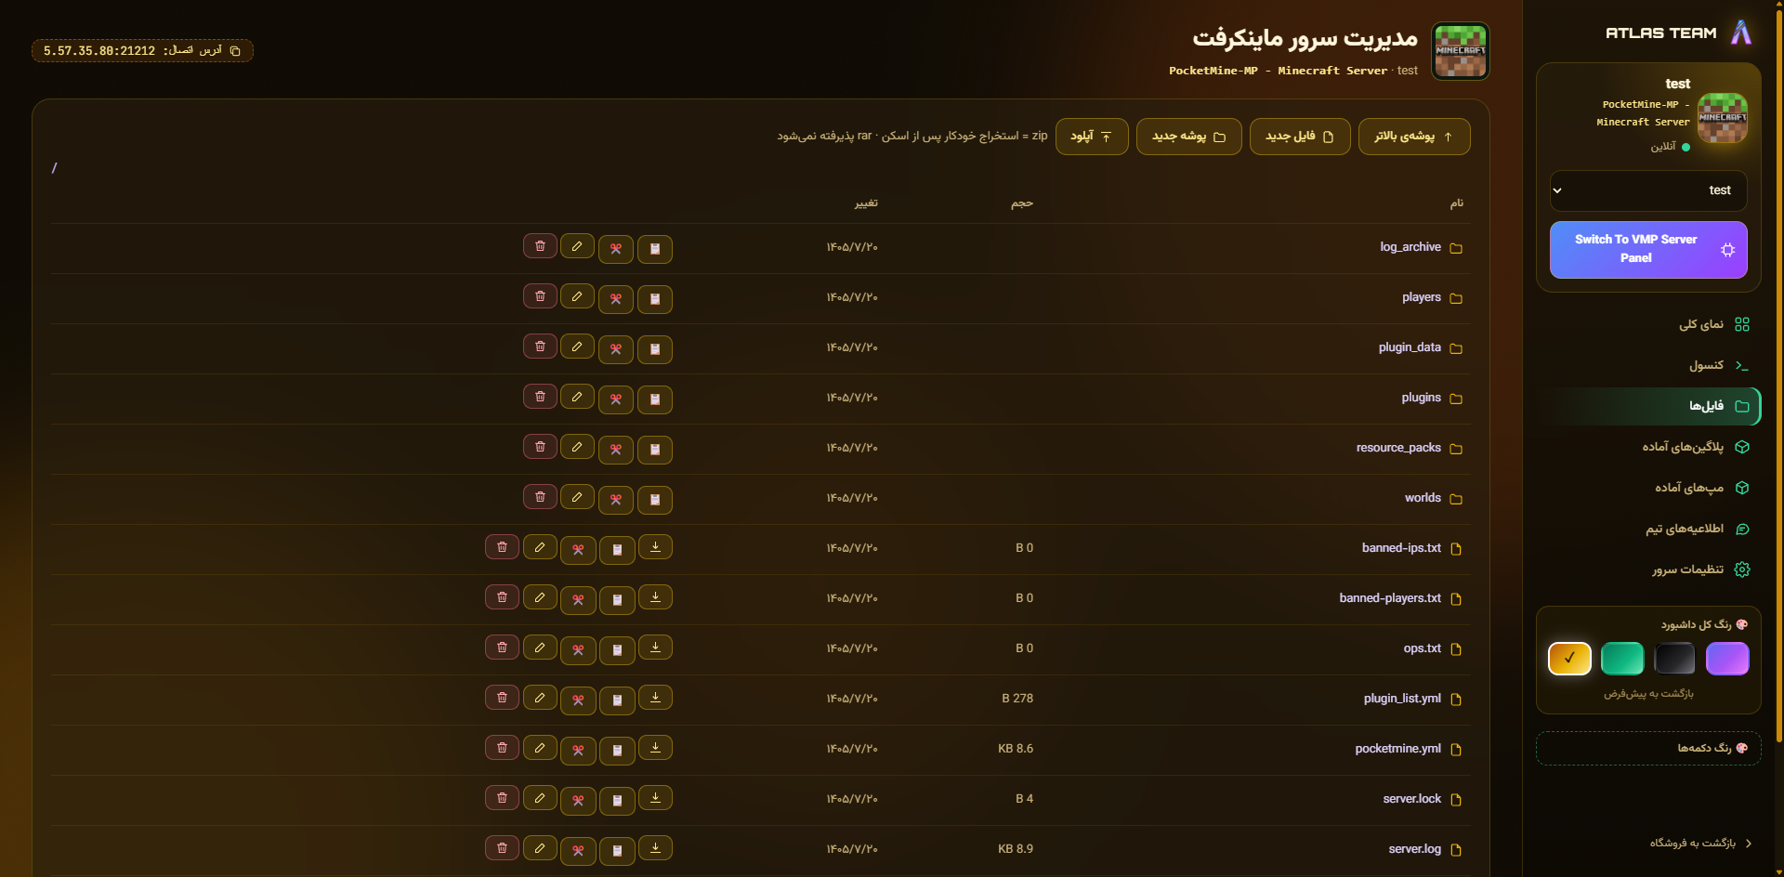
Task: Download the banned-ips.txt file
Action: point(655,547)
